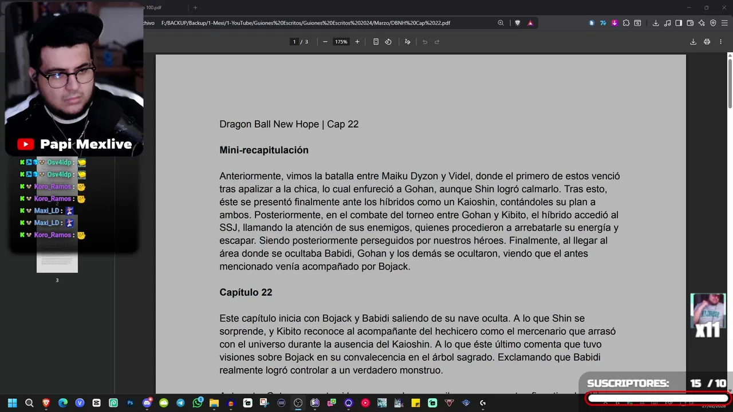Open Sticky Notes from taskbar
The image size is (733, 412).
416,403
